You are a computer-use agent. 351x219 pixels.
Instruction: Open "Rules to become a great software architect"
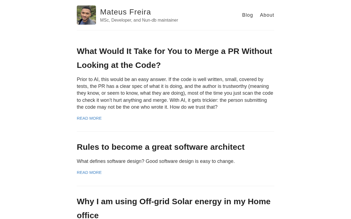160,147
